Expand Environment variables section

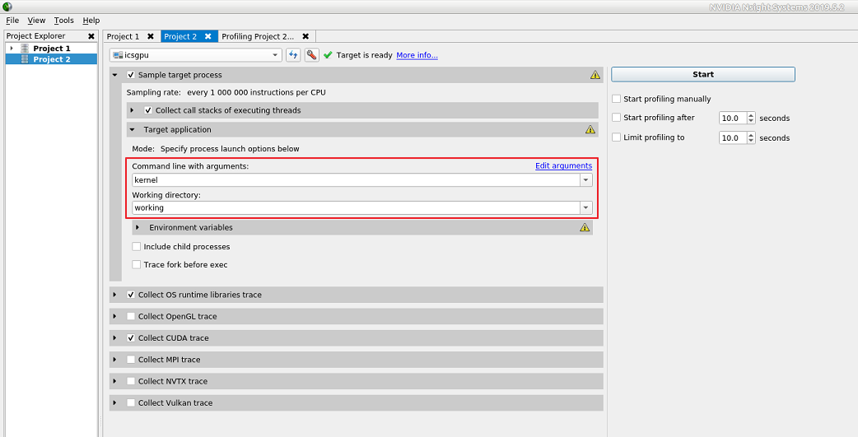pos(138,227)
